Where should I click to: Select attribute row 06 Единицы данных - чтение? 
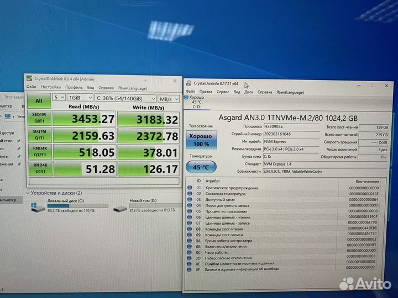point(284,217)
